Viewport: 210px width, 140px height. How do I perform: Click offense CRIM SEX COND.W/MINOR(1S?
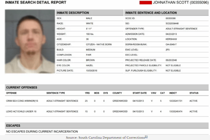[x=22, y=101]
